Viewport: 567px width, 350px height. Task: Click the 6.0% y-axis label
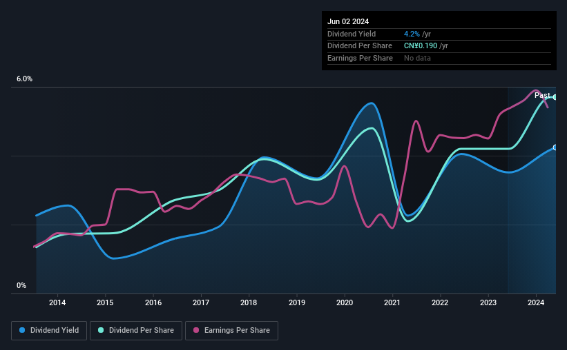(x=24, y=79)
